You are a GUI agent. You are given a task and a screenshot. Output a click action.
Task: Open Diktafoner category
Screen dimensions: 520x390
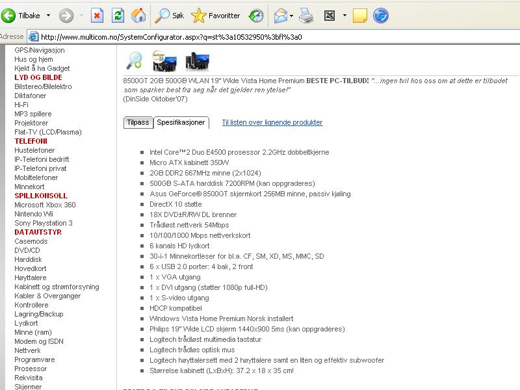pos(30,96)
